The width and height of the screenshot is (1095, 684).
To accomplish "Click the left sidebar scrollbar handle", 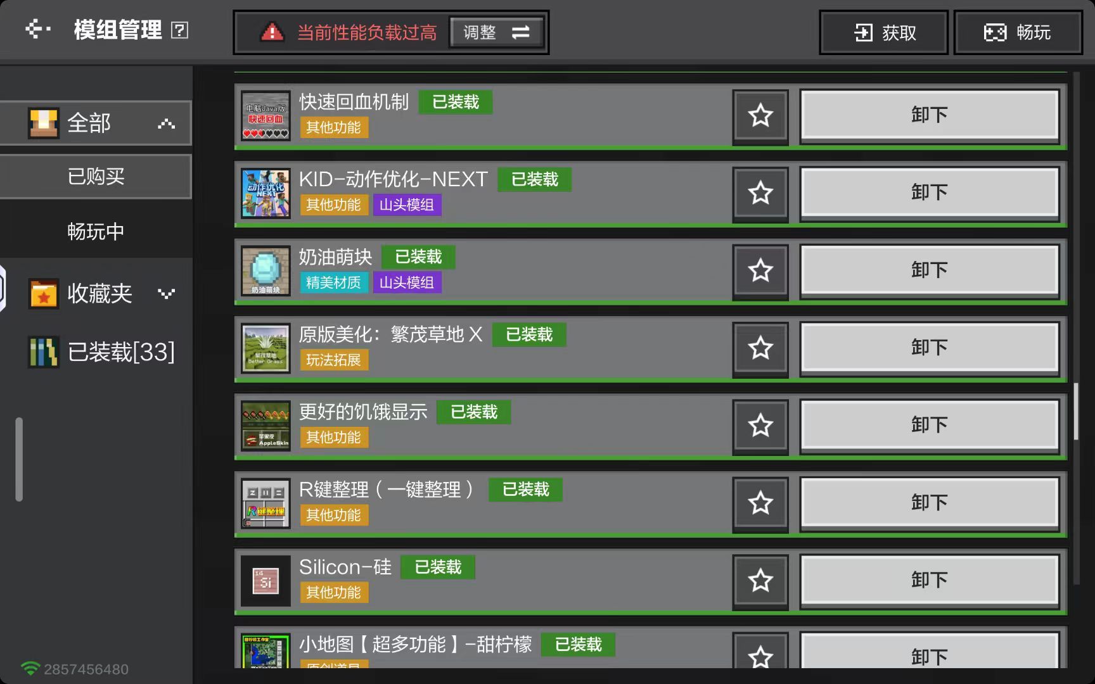I will [19, 459].
